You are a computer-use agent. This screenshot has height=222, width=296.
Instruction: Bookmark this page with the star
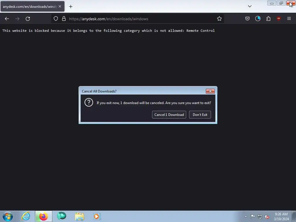tap(219, 19)
